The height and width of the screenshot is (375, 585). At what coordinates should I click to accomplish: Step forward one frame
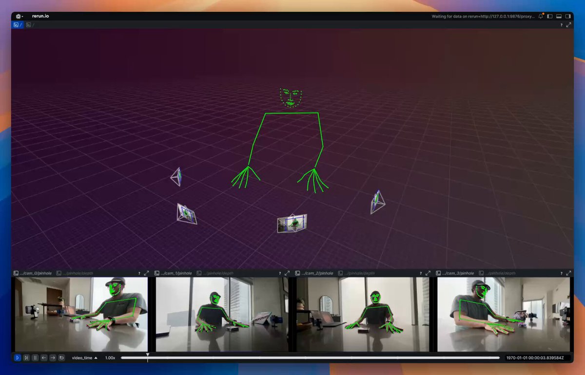(x=53, y=357)
